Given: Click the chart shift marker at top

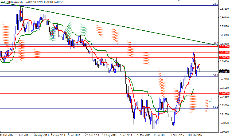Looking at the screenshot, I should pos(178,1).
